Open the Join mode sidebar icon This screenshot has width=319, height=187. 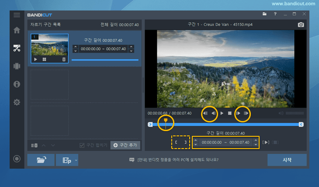(x=17, y=66)
